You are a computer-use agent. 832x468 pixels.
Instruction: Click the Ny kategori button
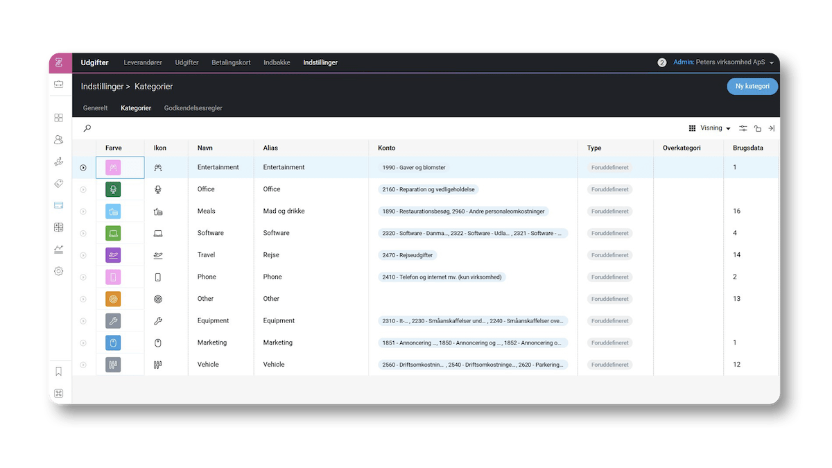pyautogui.click(x=752, y=87)
